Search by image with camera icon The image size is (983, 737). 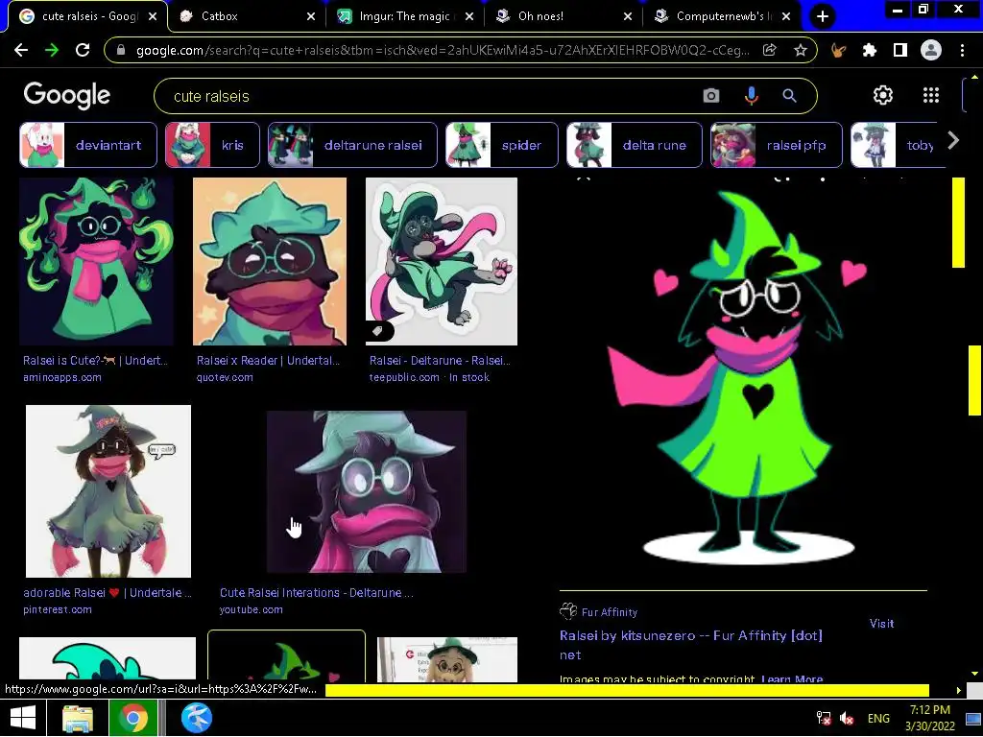(x=711, y=96)
